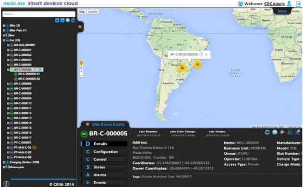303x187 pixels.
Task: Click the users group icon beside Welcome
Action: point(241,4)
